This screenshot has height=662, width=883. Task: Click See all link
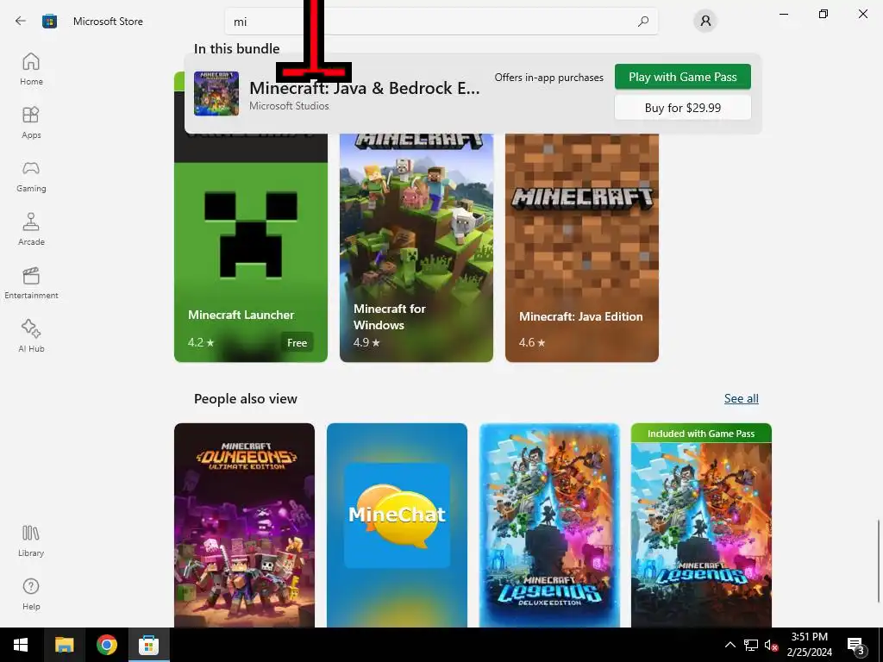coord(741,398)
